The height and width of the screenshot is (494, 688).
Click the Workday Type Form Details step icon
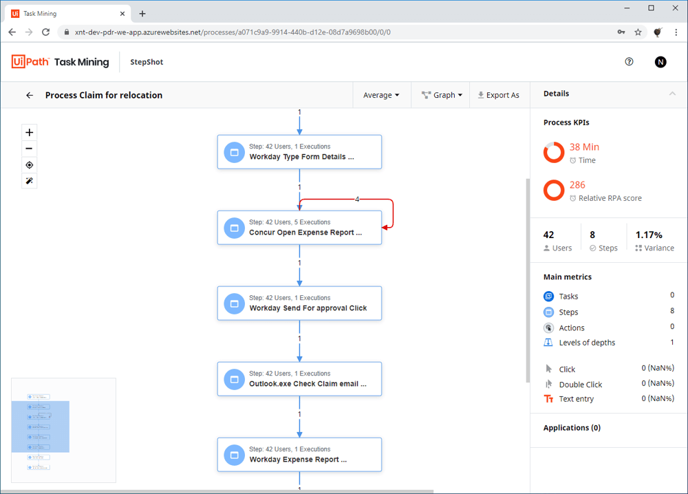point(235,152)
